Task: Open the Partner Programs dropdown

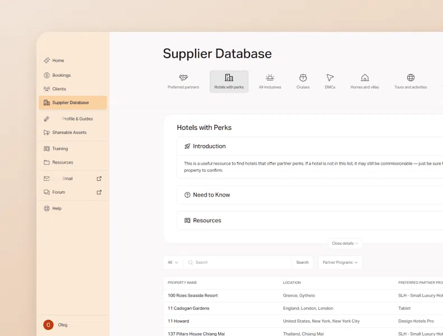Action: 340,263
